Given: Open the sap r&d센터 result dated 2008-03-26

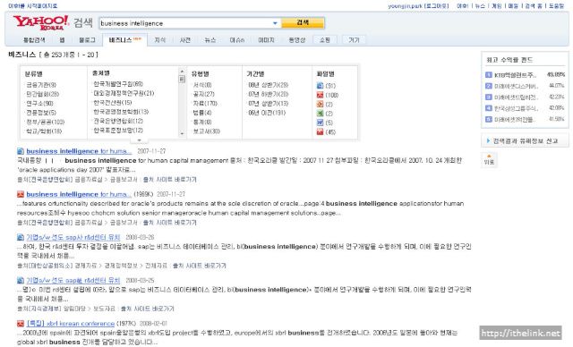Looking at the screenshot, I should [x=73, y=237].
